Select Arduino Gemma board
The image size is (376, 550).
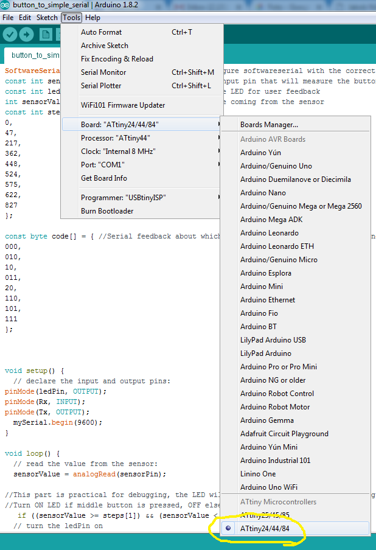click(294, 420)
